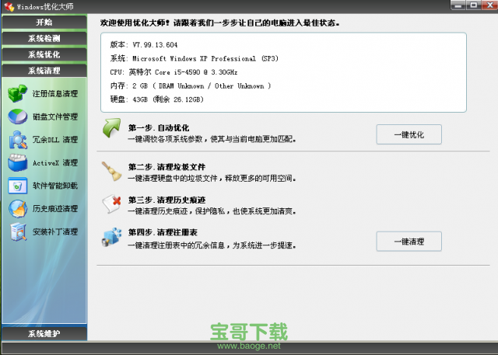Open 历史痕迹清理 text label
This screenshot has height=355, width=498.
tap(55, 208)
